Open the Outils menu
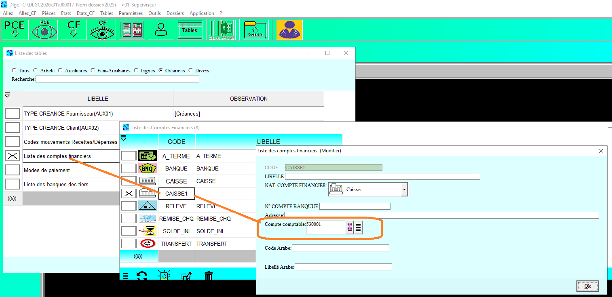The image size is (612, 297). [x=154, y=13]
